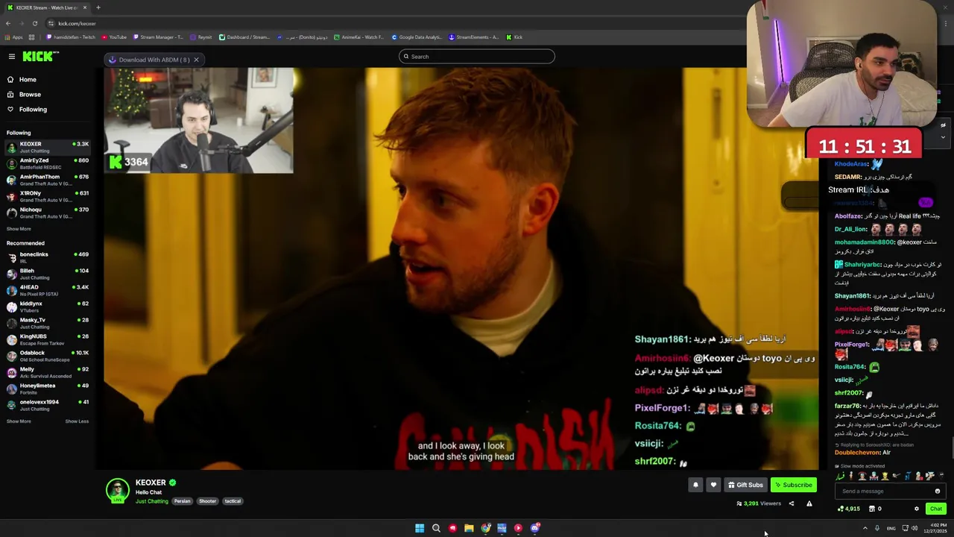This screenshot has width=954, height=537.
Task: Select the Persian tag
Action: coord(183,501)
